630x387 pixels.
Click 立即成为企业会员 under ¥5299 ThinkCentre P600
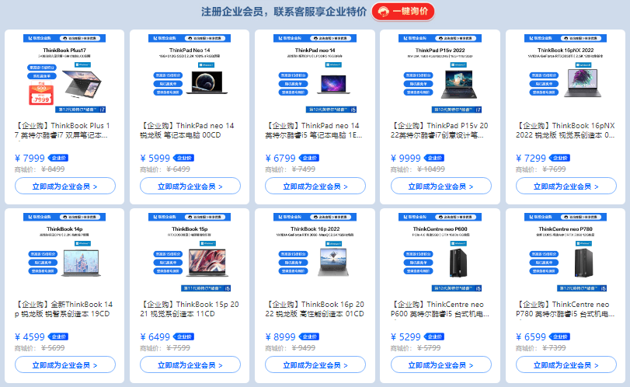pos(440,365)
